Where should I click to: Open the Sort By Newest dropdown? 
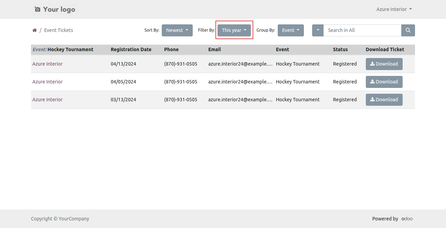click(x=177, y=30)
